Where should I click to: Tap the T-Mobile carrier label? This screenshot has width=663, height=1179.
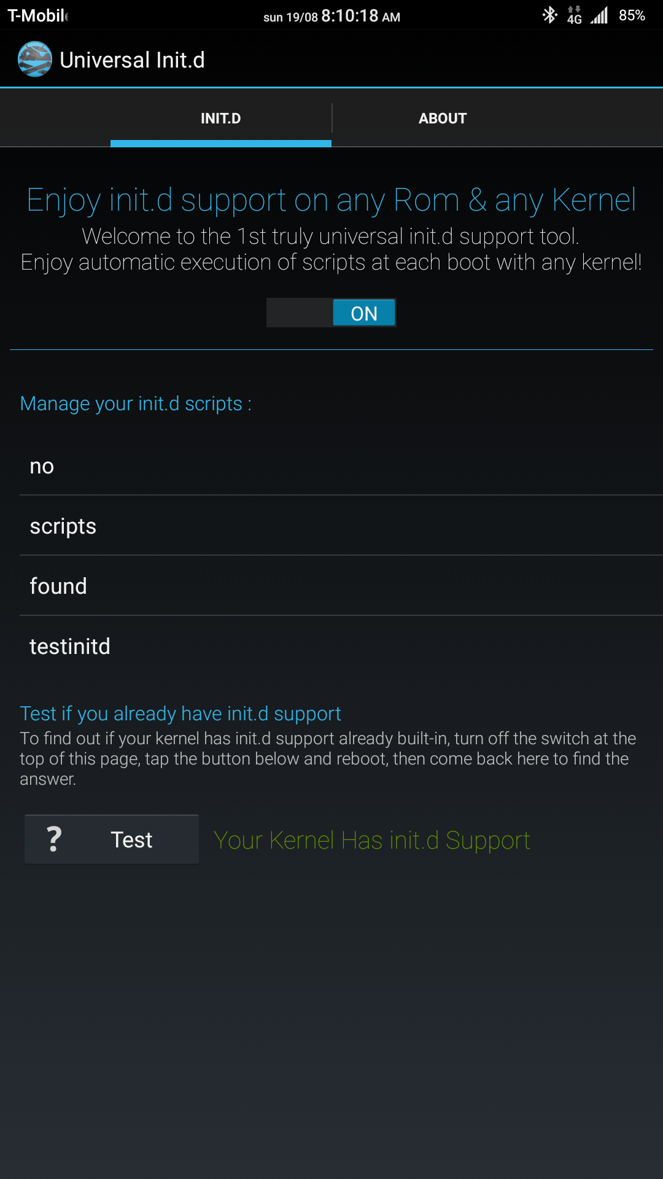point(37,16)
